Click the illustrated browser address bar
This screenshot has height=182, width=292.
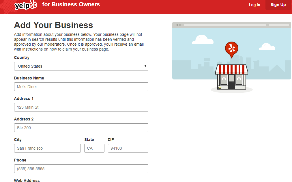(x=225, y=25)
